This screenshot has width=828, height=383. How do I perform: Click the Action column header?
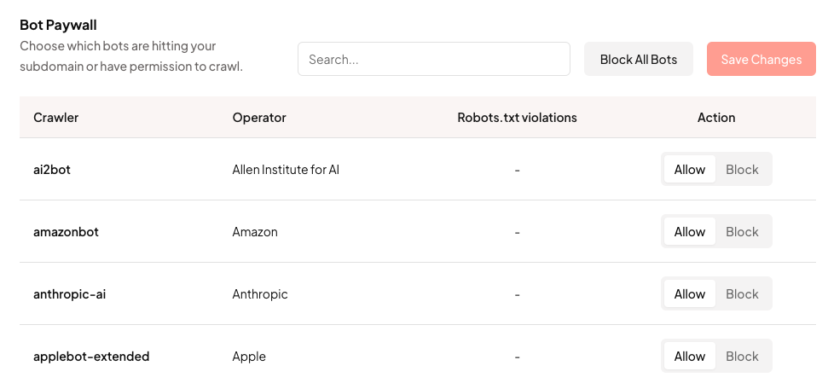(716, 118)
